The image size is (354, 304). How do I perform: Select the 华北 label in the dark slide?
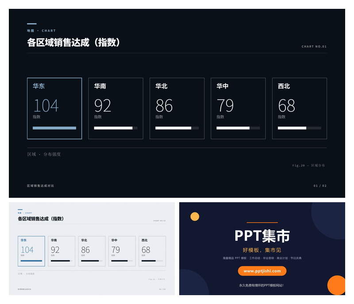(162, 86)
